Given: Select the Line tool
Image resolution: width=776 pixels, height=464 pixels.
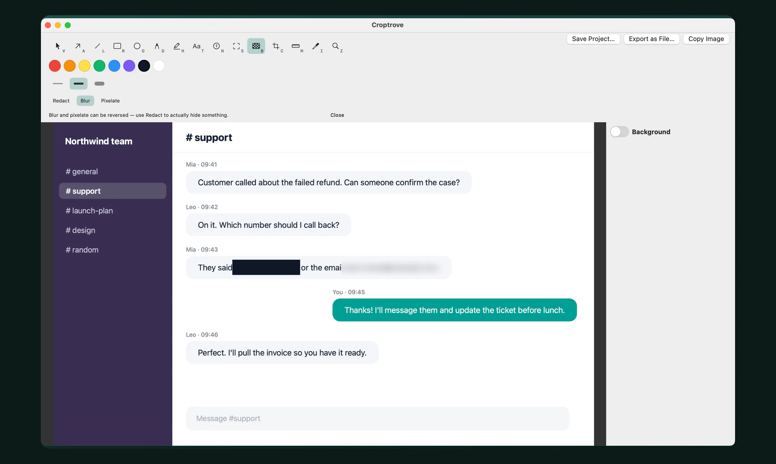Looking at the screenshot, I should point(97,46).
